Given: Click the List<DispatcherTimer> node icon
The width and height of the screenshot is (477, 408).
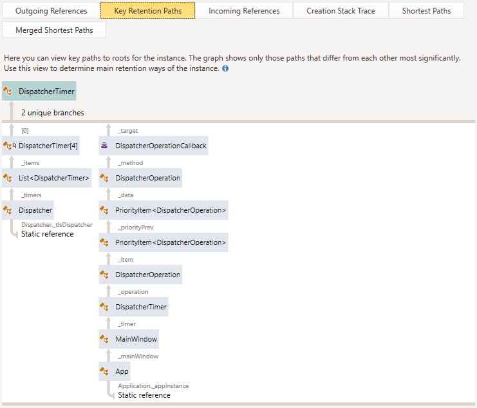Looking at the screenshot, I should click(x=8, y=178).
